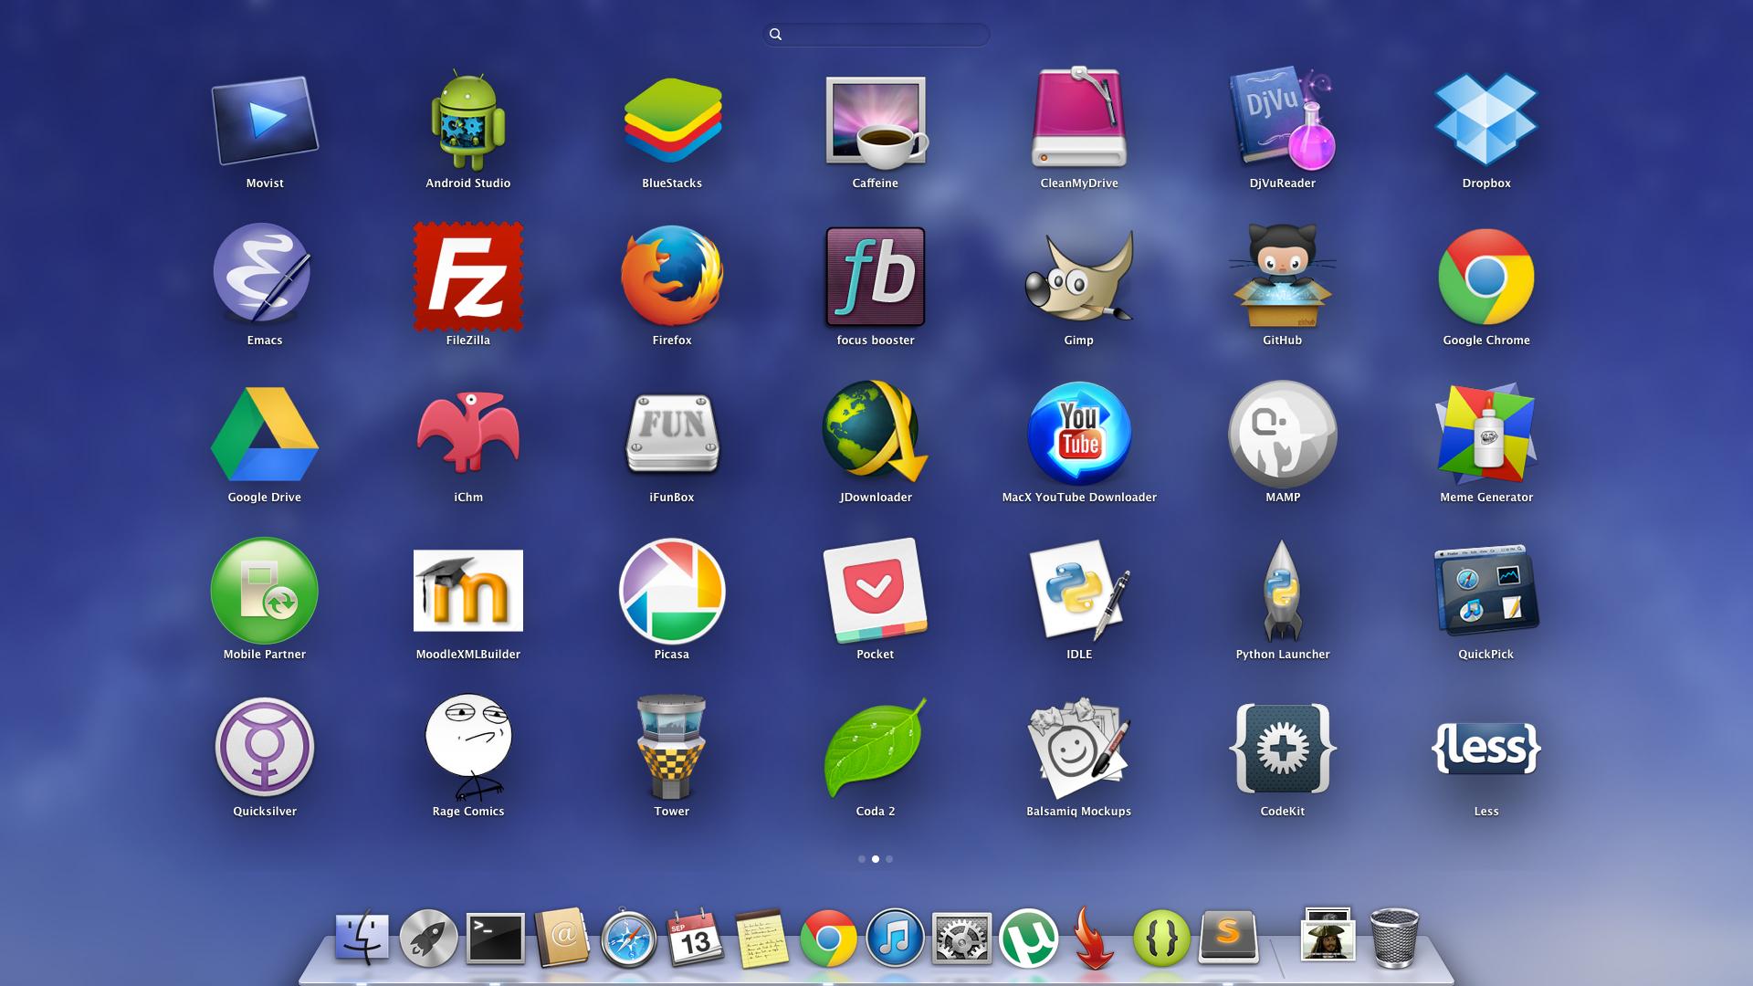Open Dropbox from Launchpad
The image size is (1753, 986).
click(1486, 119)
